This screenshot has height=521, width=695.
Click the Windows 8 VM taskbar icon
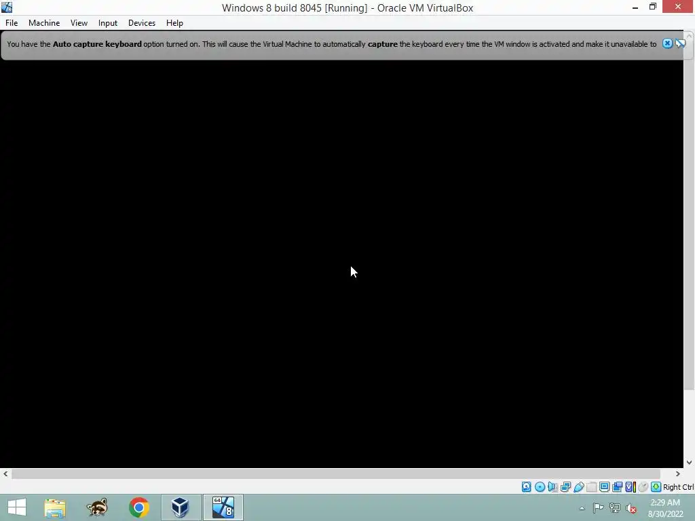coord(223,507)
